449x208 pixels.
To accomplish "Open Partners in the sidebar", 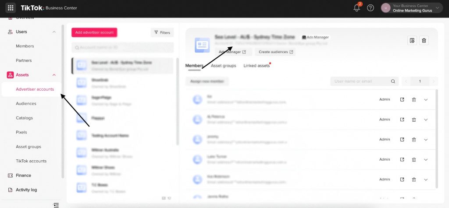I will point(24,60).
